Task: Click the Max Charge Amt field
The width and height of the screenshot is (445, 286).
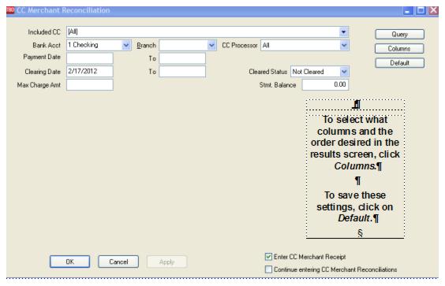Action: point(90,85)
